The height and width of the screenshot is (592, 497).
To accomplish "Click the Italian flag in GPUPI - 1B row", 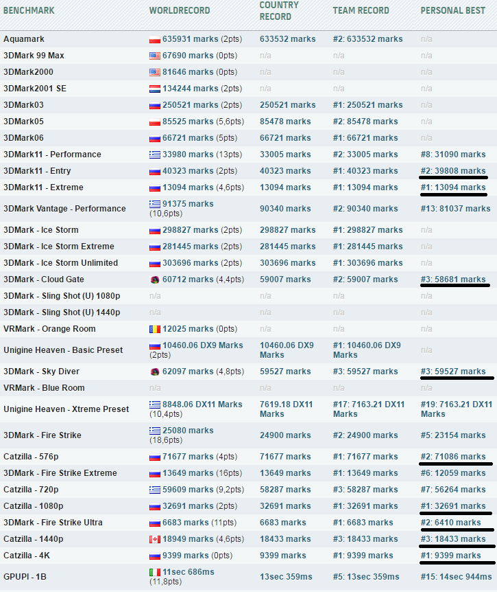I will pos(154,573).
